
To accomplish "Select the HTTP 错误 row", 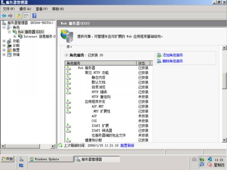I will point(109,92).
